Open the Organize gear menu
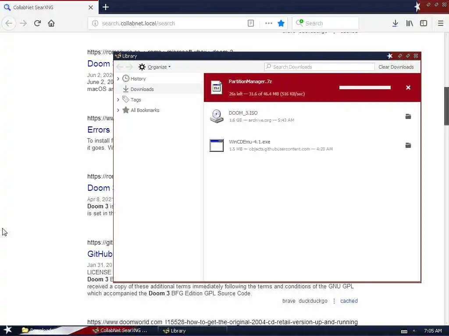 [155, 67]
